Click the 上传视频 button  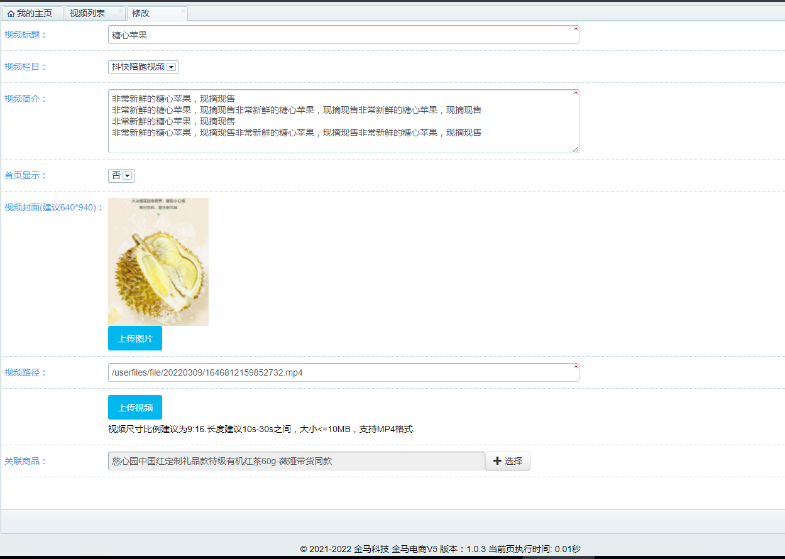134,407
